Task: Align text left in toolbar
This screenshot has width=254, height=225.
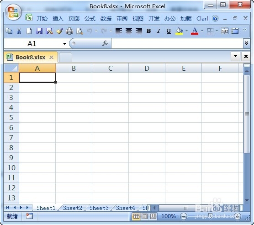Action: pyautogui.click(x=119, y=31)
